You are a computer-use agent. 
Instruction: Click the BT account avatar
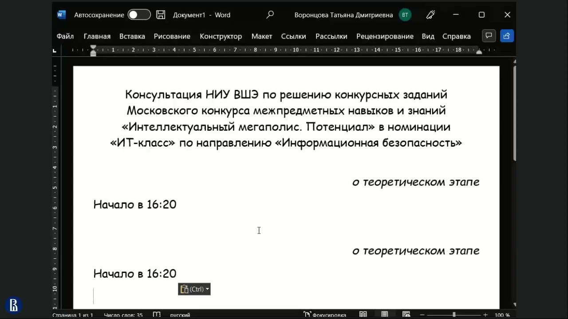click(405, 15)
